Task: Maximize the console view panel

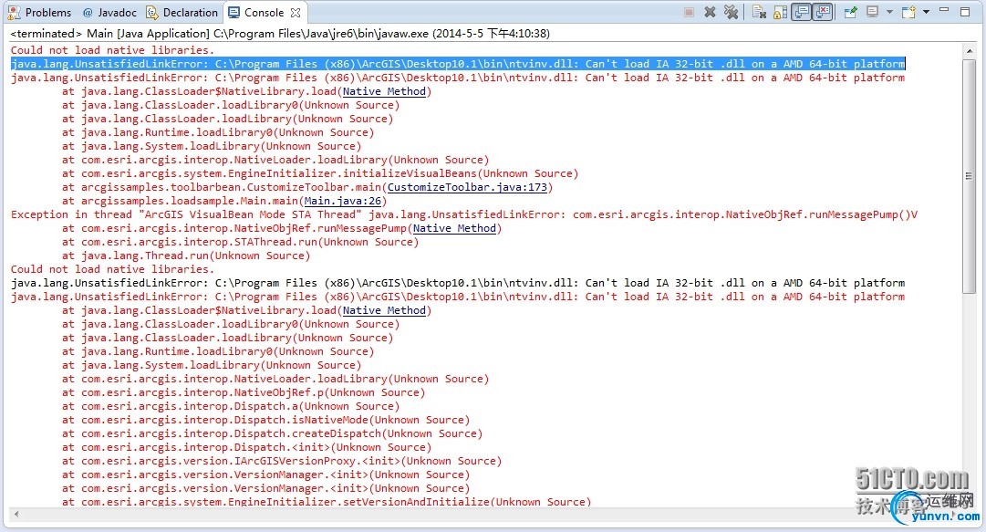Action: [x=965, y=11]
